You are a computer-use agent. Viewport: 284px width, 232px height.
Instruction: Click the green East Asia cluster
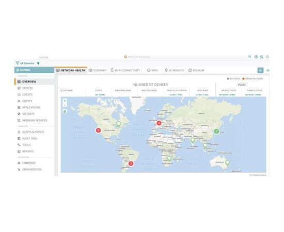pos(216,131)
